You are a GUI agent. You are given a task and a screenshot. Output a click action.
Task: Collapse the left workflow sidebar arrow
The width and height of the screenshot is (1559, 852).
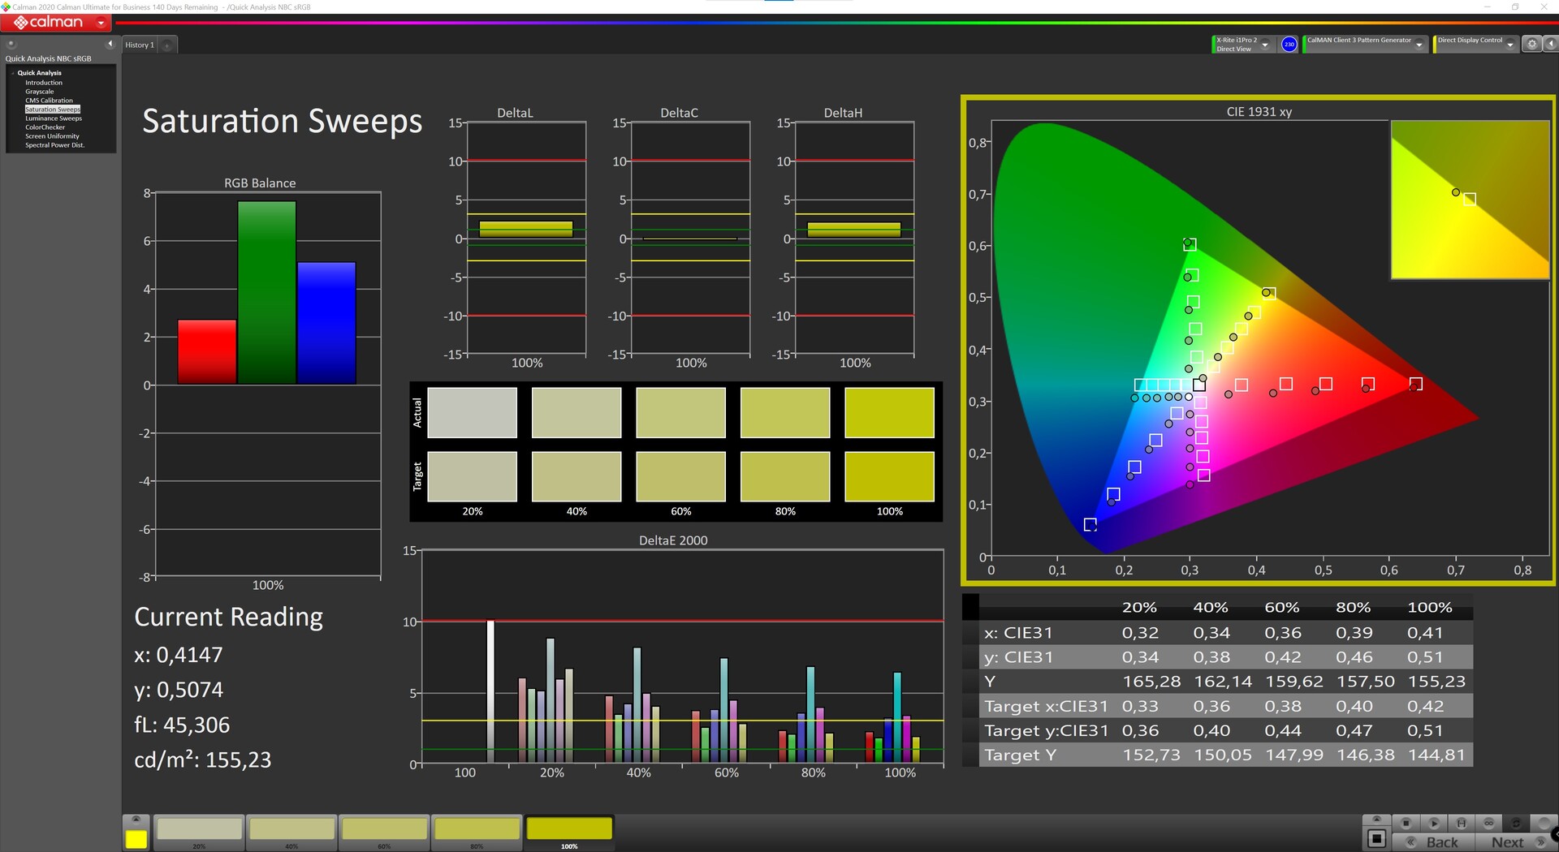click(x=110, y=44)
